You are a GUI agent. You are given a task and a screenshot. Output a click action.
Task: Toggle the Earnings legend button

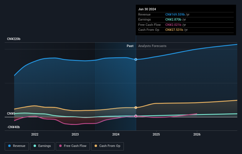[42, 146]
